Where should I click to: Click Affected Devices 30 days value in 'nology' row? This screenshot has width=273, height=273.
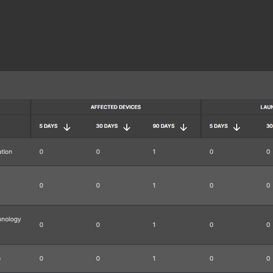tap(98, 225)
